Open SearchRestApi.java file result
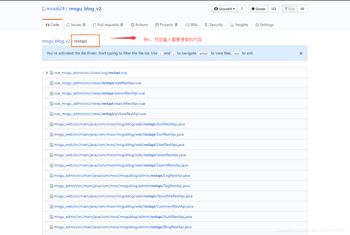 click(x=121, y=165)
